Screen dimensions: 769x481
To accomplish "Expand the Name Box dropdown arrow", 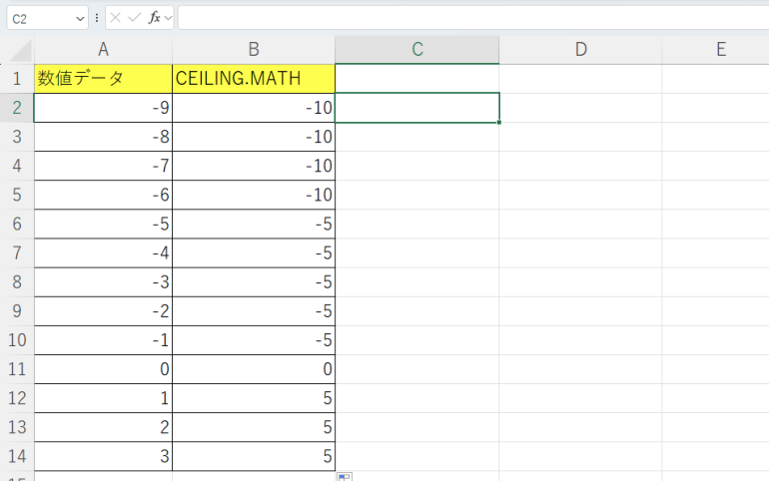I will point(80,18).
